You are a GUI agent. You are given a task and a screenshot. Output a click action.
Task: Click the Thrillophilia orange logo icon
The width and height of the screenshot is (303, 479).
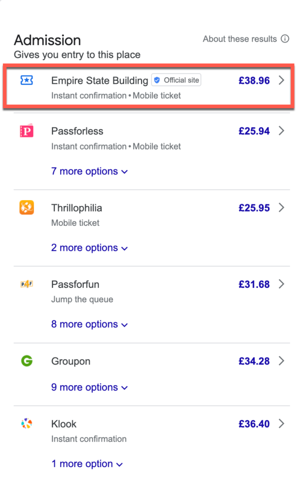(27, 208)
